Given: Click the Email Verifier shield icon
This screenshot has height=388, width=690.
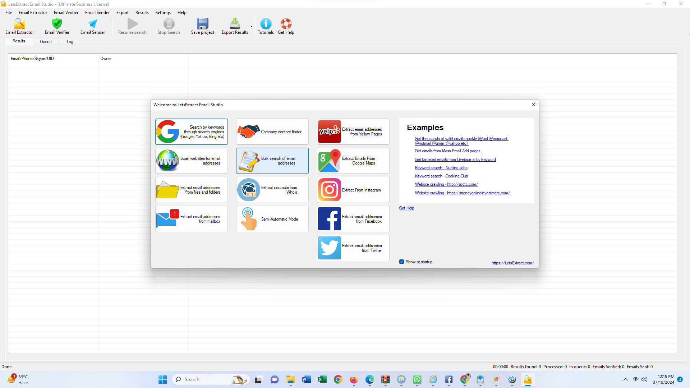Looking at the screenshot, I should point(57,24).
